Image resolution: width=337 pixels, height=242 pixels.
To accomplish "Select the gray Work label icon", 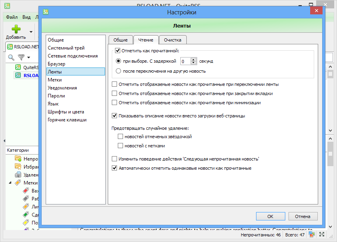I will [26, 198].
